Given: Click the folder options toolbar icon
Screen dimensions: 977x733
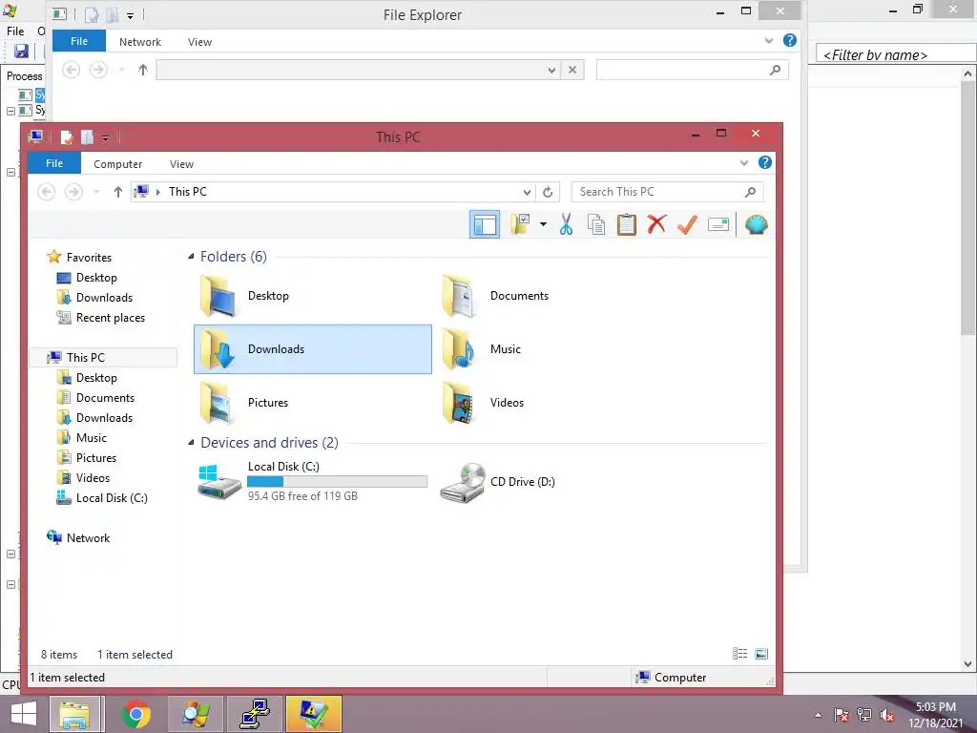Looking at the screenshot, I should [x=520, y=224].
